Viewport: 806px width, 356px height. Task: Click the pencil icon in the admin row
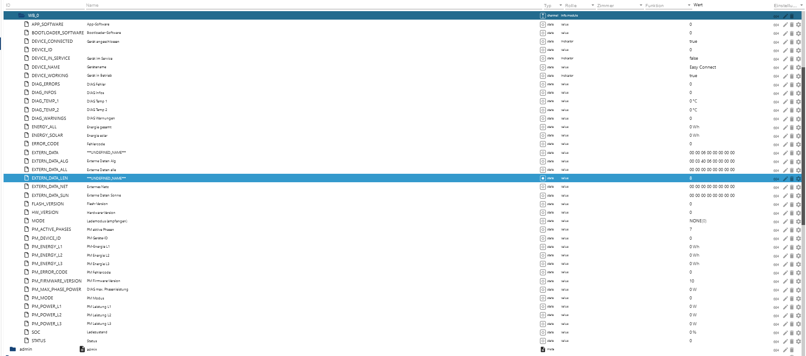click(785, 350)
